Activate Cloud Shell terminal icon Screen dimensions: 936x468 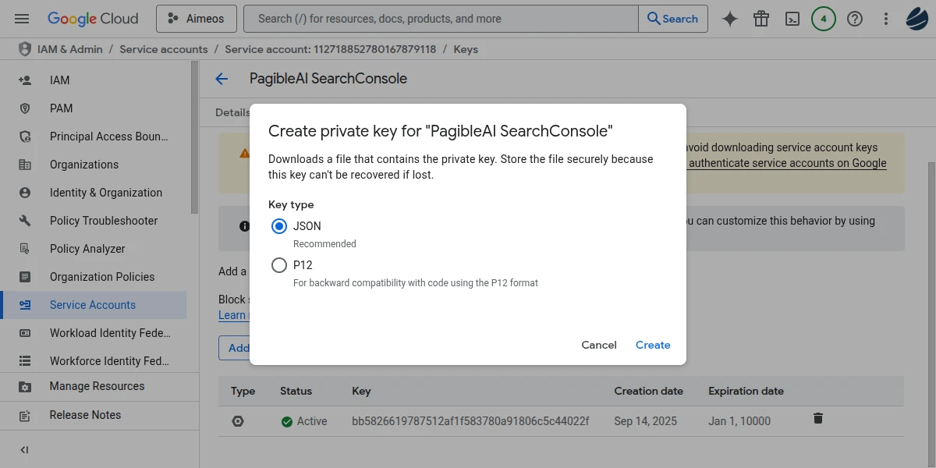coord(792,19)
